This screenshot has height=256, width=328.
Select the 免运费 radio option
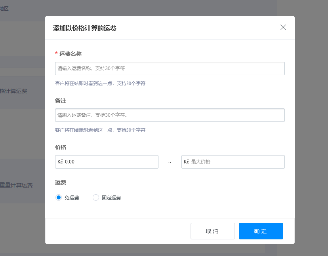pyautogui.click(x=58, y=197)
